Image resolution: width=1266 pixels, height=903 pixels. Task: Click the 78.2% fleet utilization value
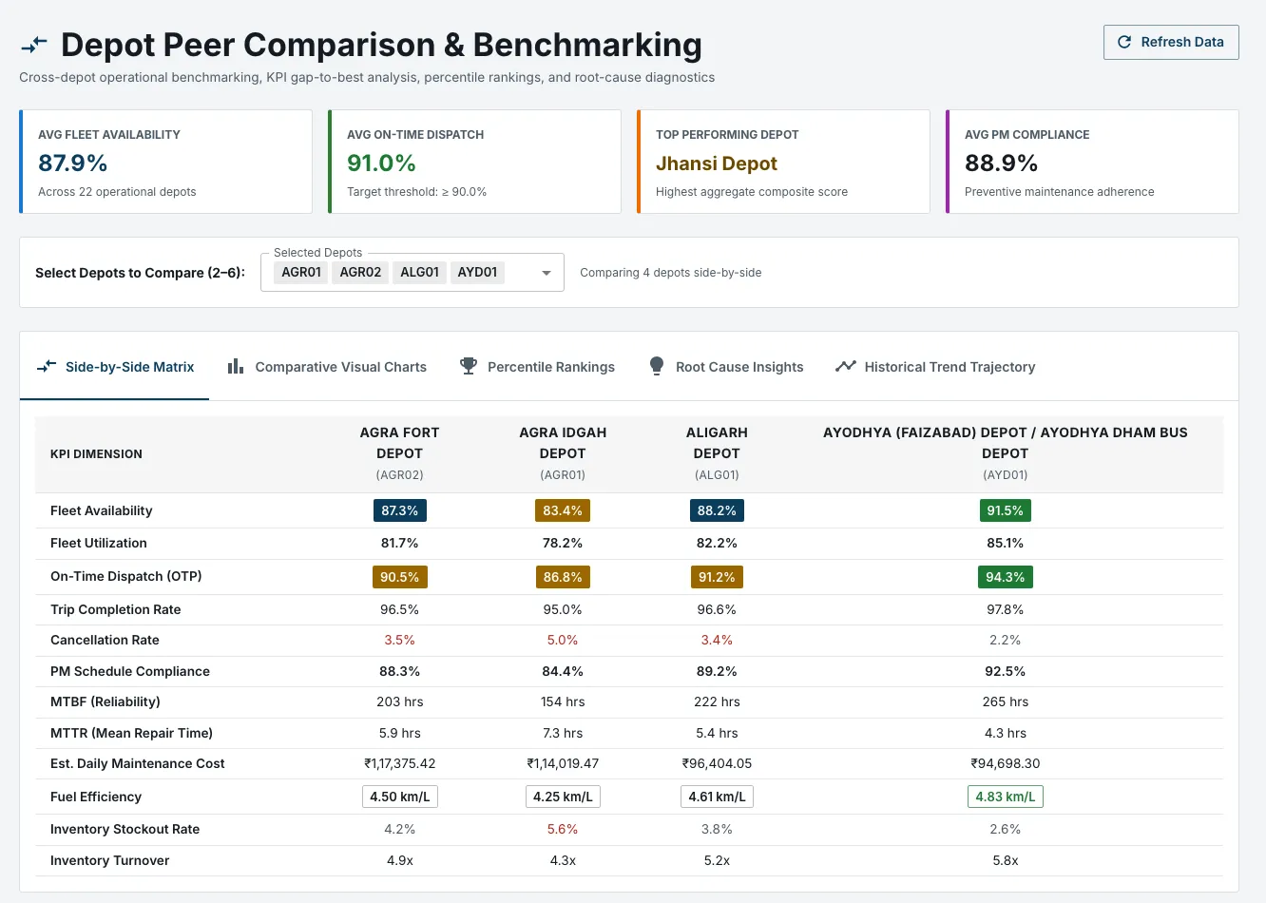563,543
